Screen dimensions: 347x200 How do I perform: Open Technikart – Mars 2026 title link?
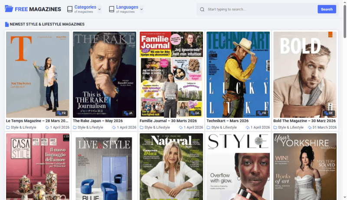click(227, 121)
